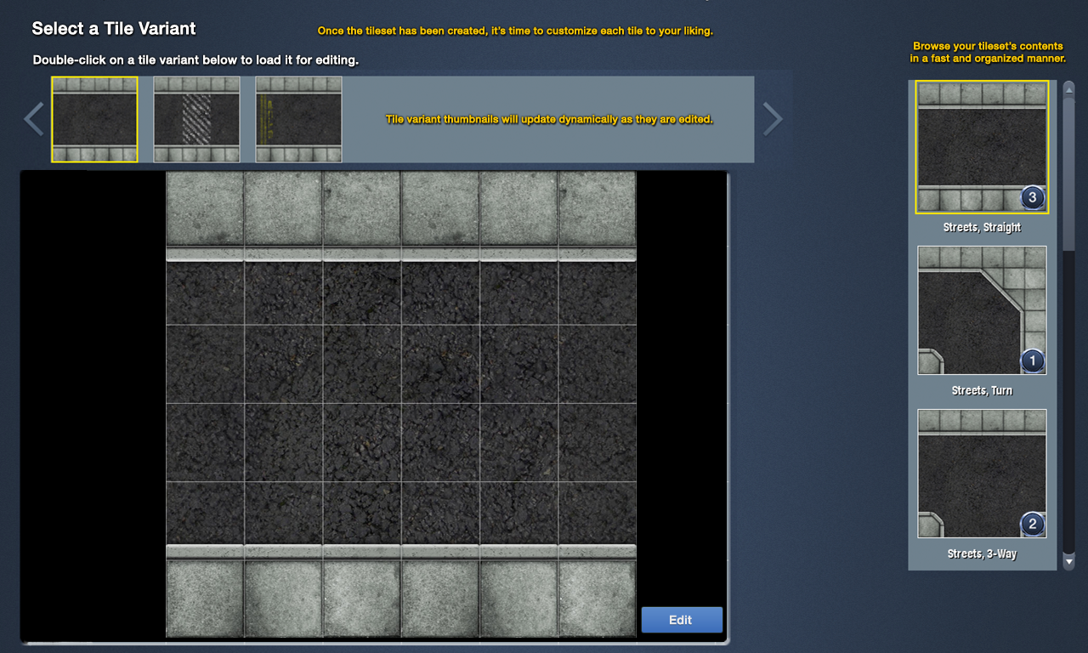Select the plain street variant thumbnail
This screenshot has height=653, width=1088.
[x=94, y=119]
